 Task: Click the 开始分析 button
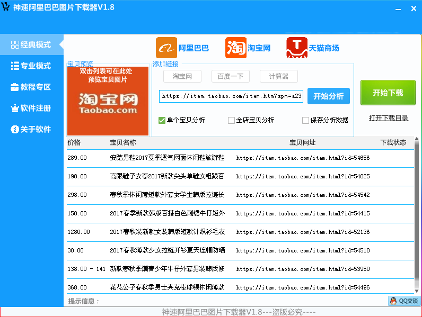(x=329, y=96)
